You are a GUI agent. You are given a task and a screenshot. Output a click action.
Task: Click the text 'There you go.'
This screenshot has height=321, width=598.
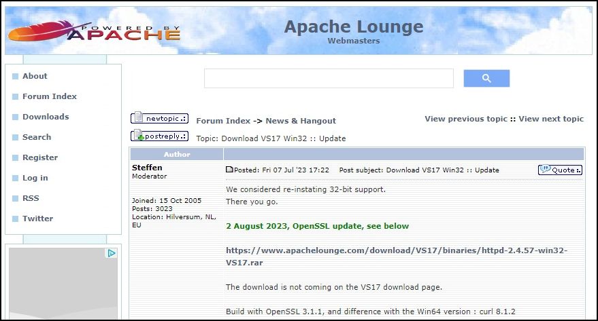pos(252,202)
